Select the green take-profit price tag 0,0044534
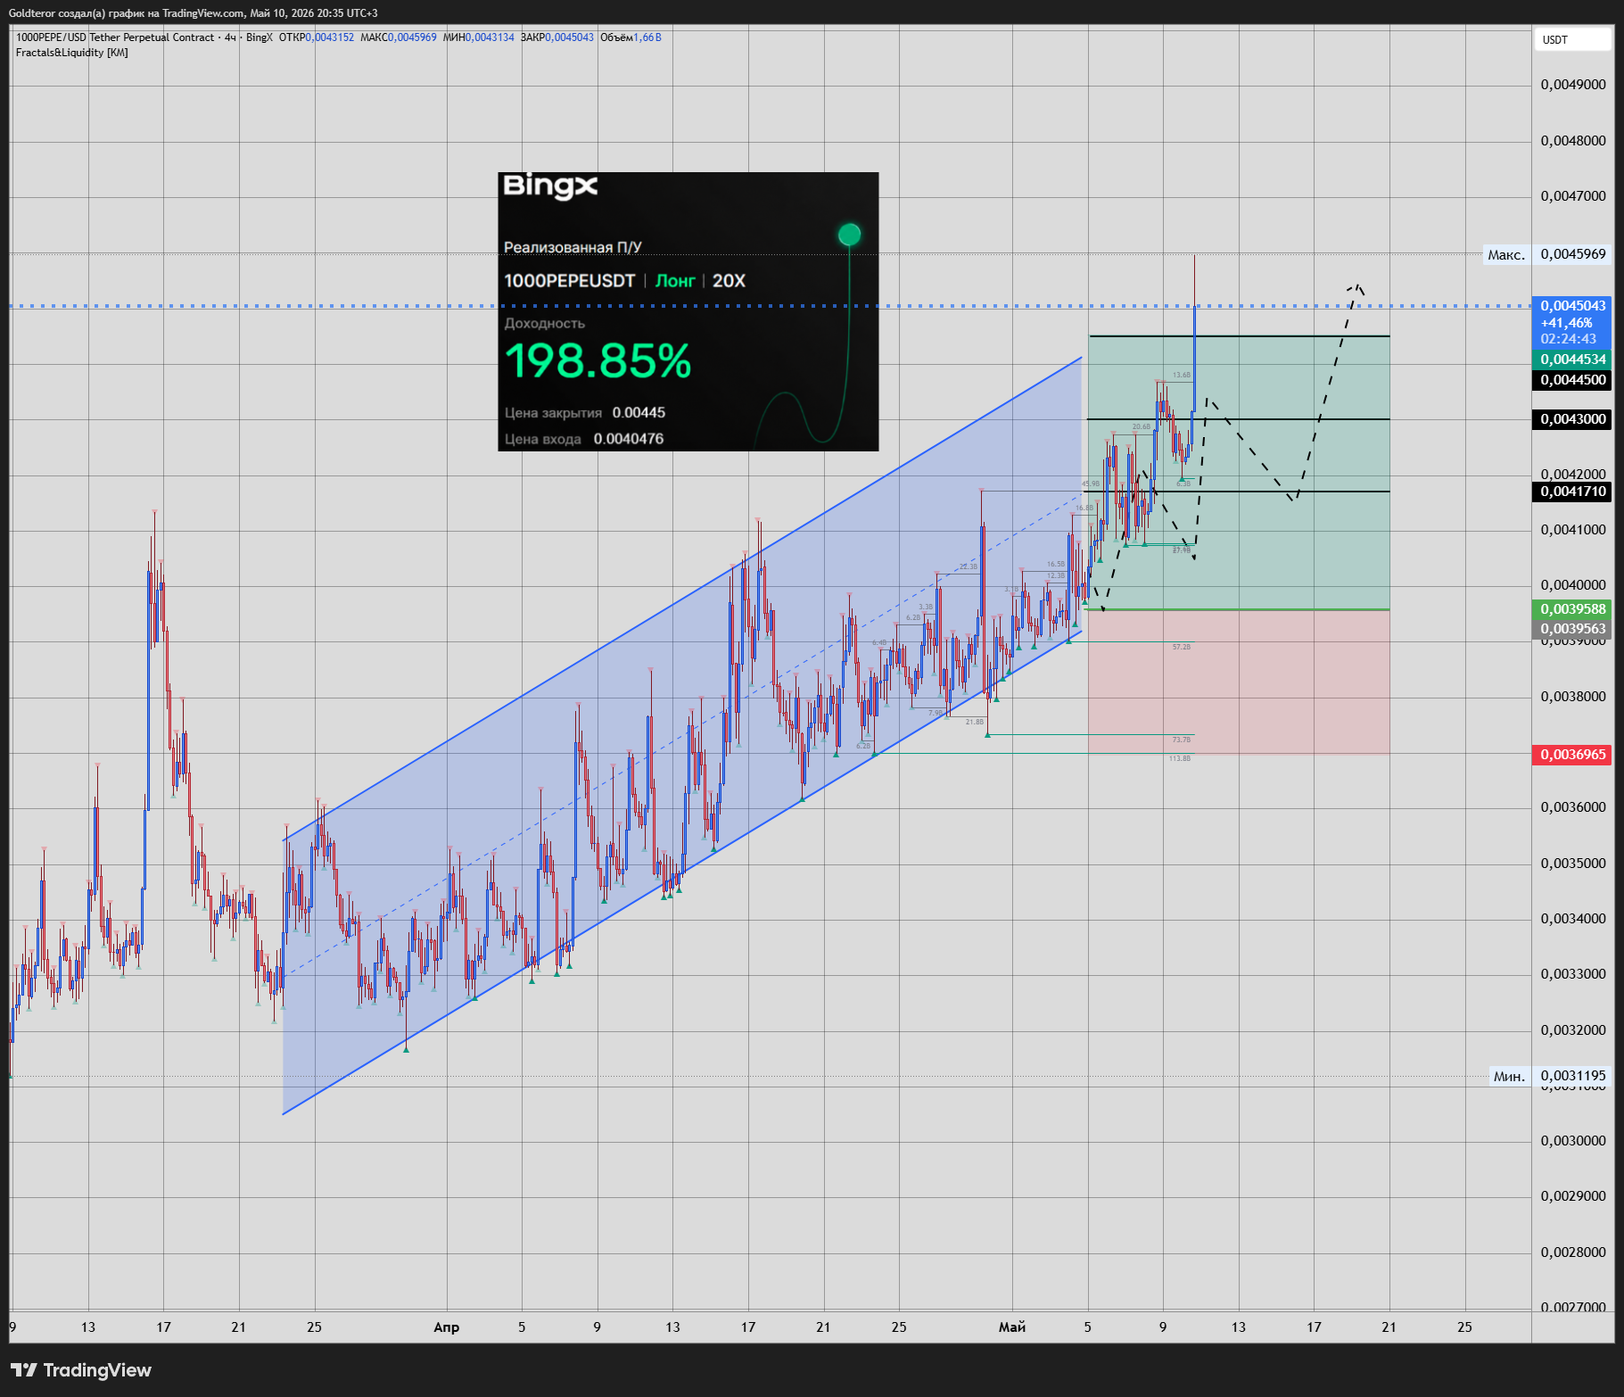 pyautogui.click(x=1572, y=360)
